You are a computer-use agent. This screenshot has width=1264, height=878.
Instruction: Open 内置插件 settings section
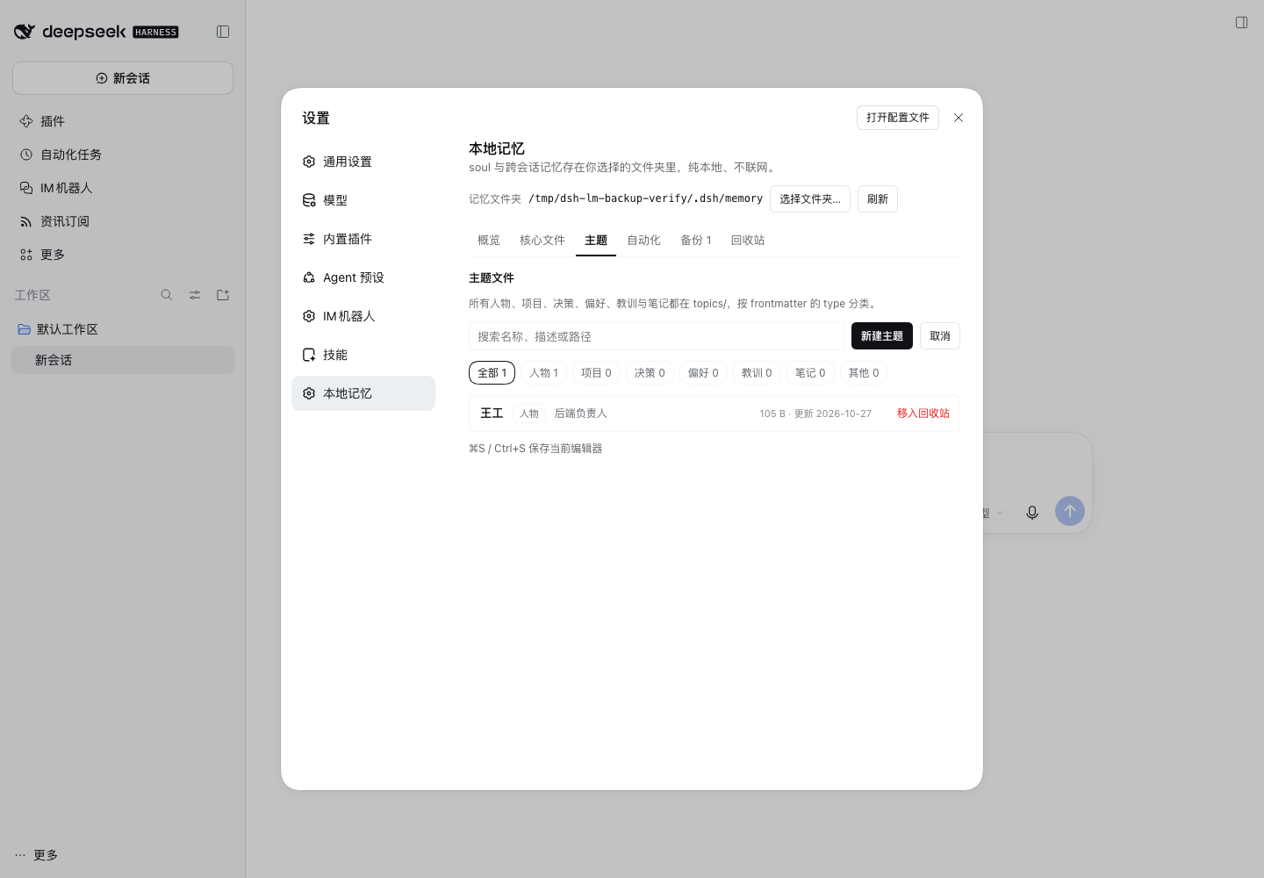(363, 239)
